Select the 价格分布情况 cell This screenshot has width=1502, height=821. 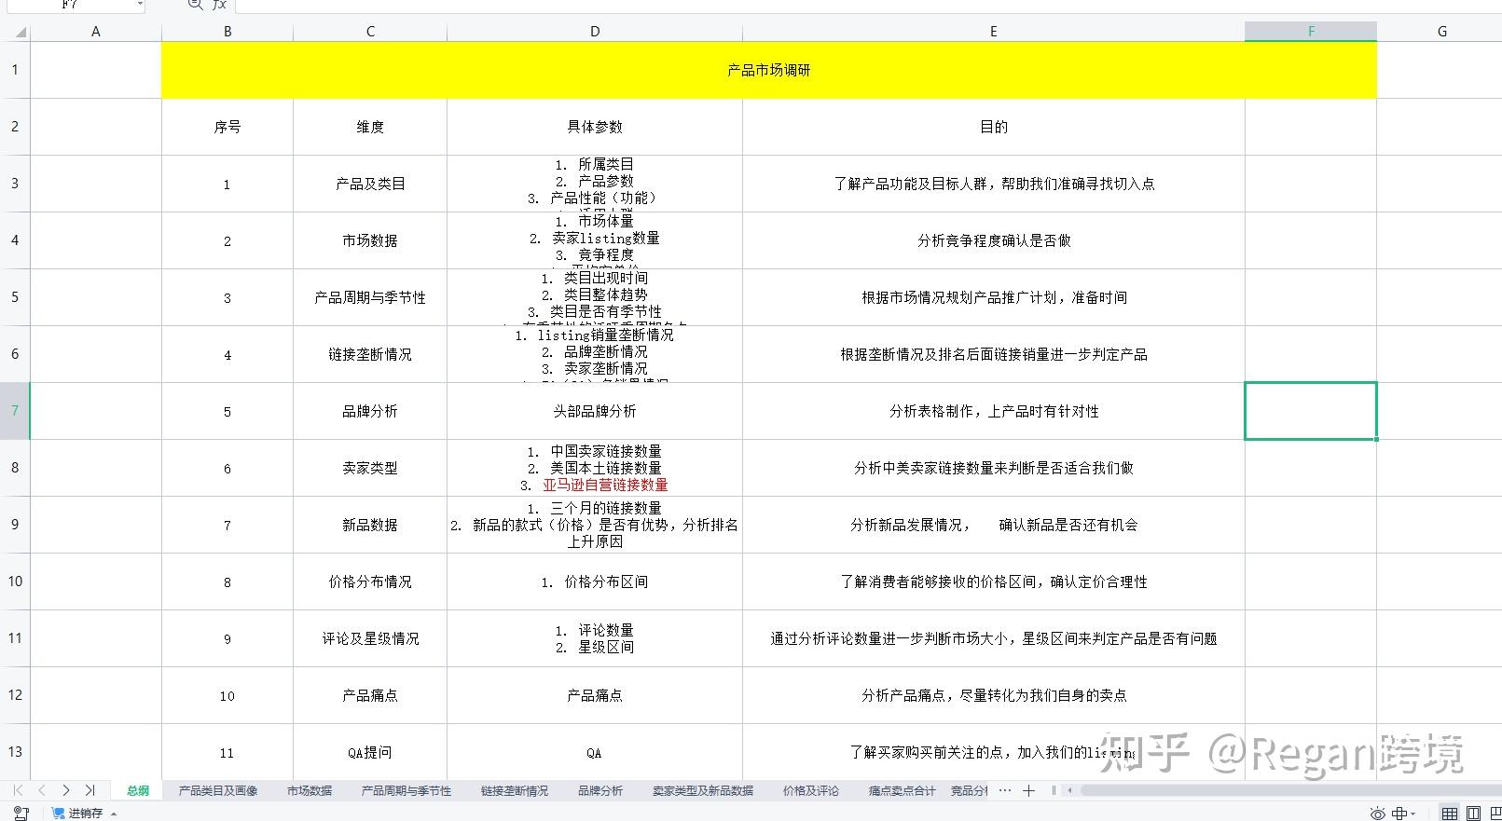pyautogui.click(x=370, y=582)
